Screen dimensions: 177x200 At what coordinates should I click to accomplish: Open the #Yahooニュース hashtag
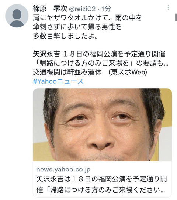click(58, 81)
